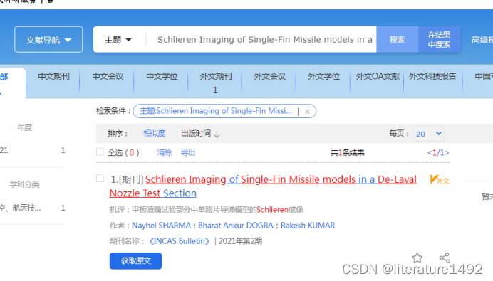Image resolution: width=493 pixels, height=281 pixels.
Task: Toggle 出版时间 sort order arrow
Action: pyautogui.click(x=217, y=134)
